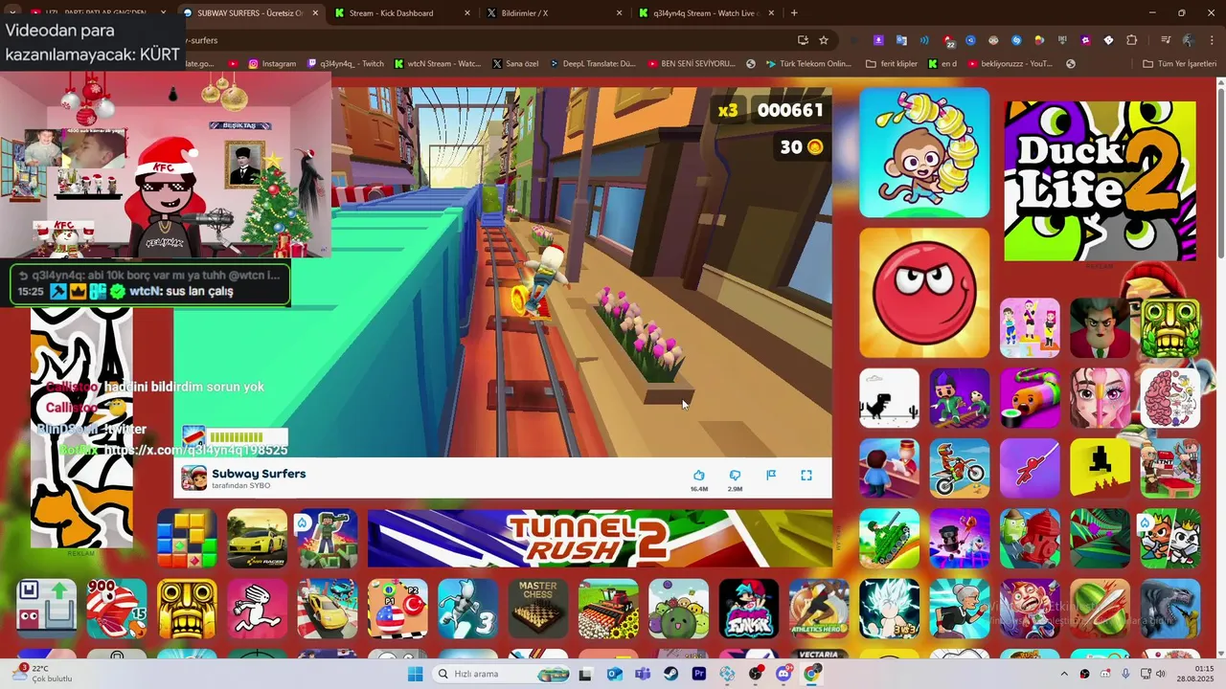
Task: Open the Stickman Hook game tile
Action: (x=1030, y=468)
